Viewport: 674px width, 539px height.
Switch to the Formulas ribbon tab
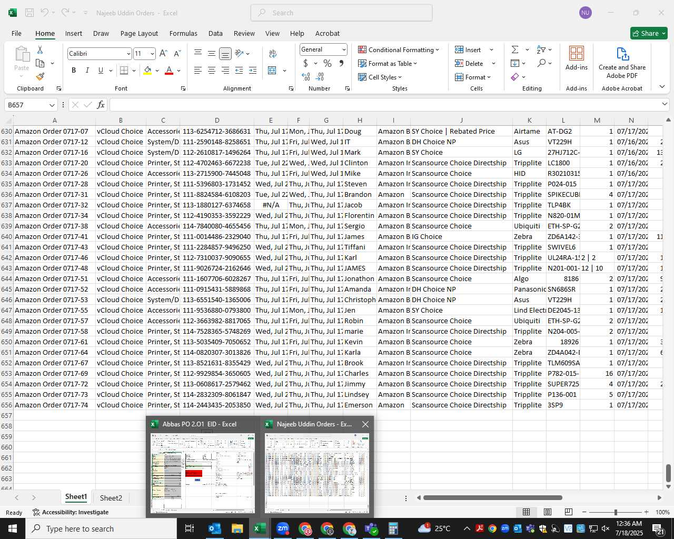(x=183, y=33)
